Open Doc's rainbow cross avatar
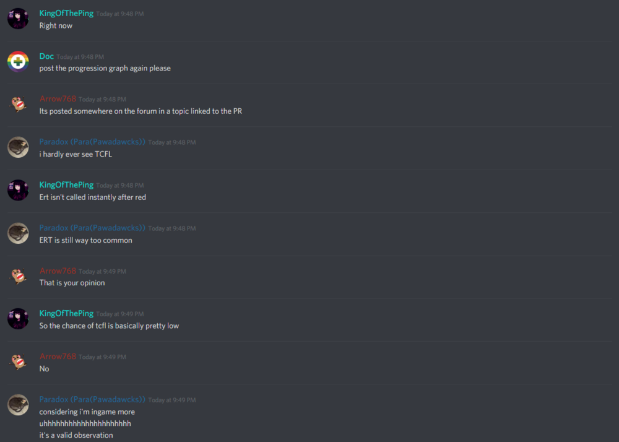Image resolution: width=619 pixels, height=442 pixels. point(18,61)
